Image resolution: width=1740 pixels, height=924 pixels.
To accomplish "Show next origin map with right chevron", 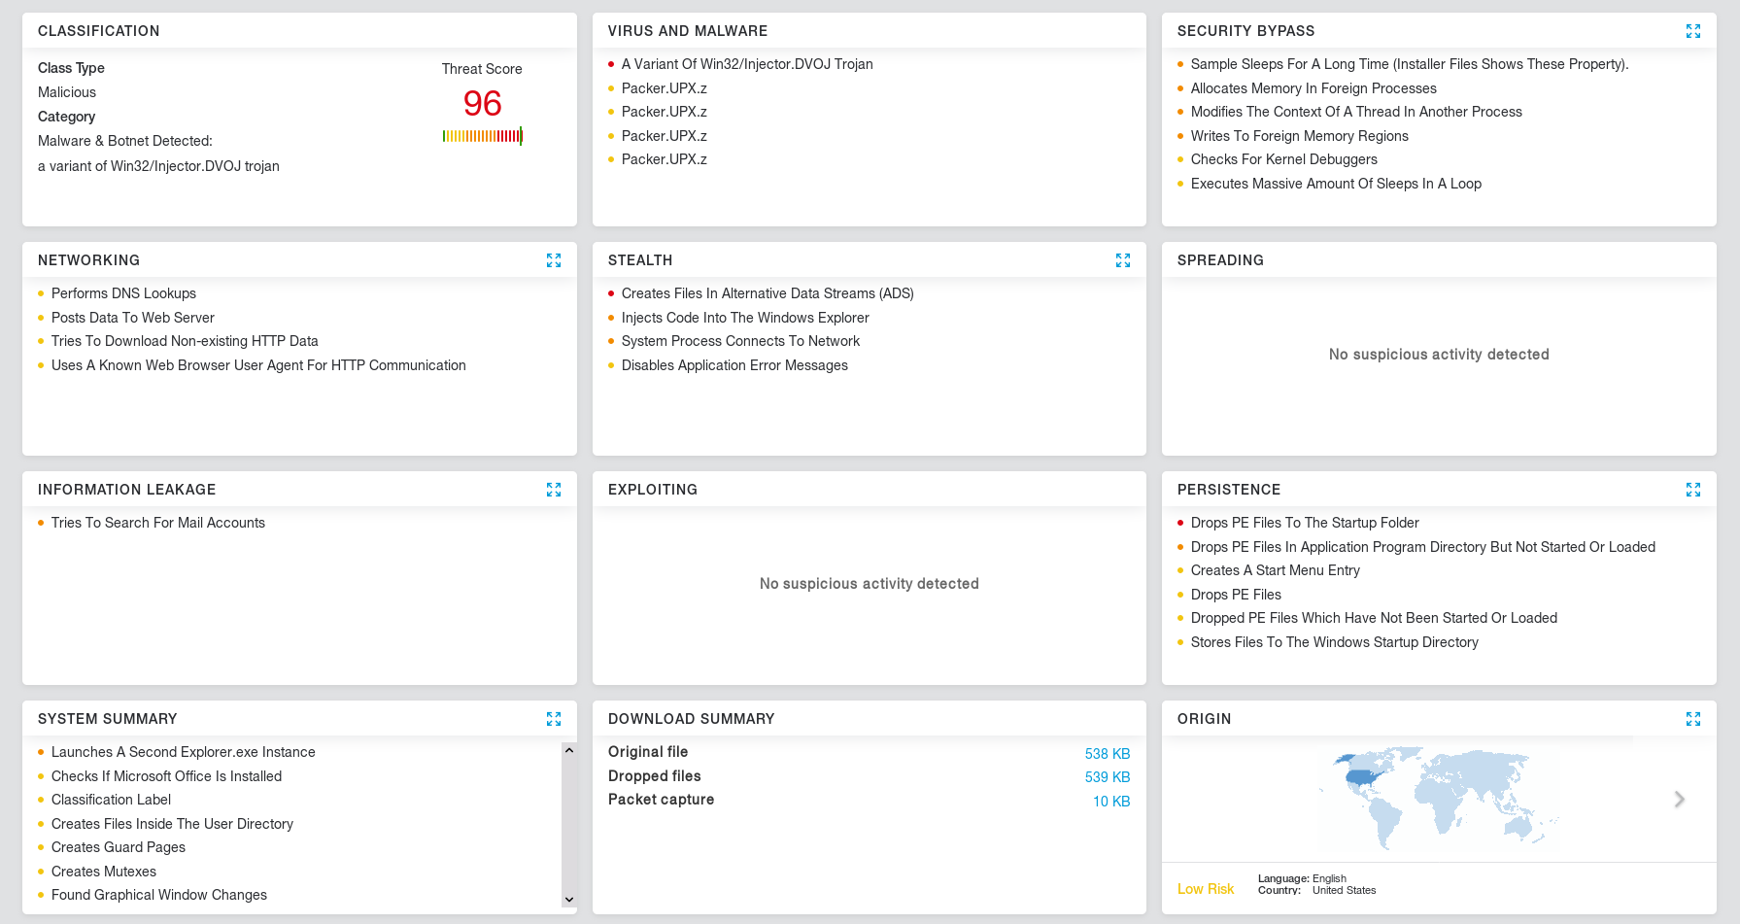I will point(1680,799).
